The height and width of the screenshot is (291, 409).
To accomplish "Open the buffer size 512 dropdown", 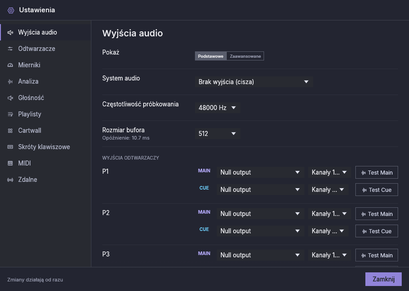I will point(217,133).
